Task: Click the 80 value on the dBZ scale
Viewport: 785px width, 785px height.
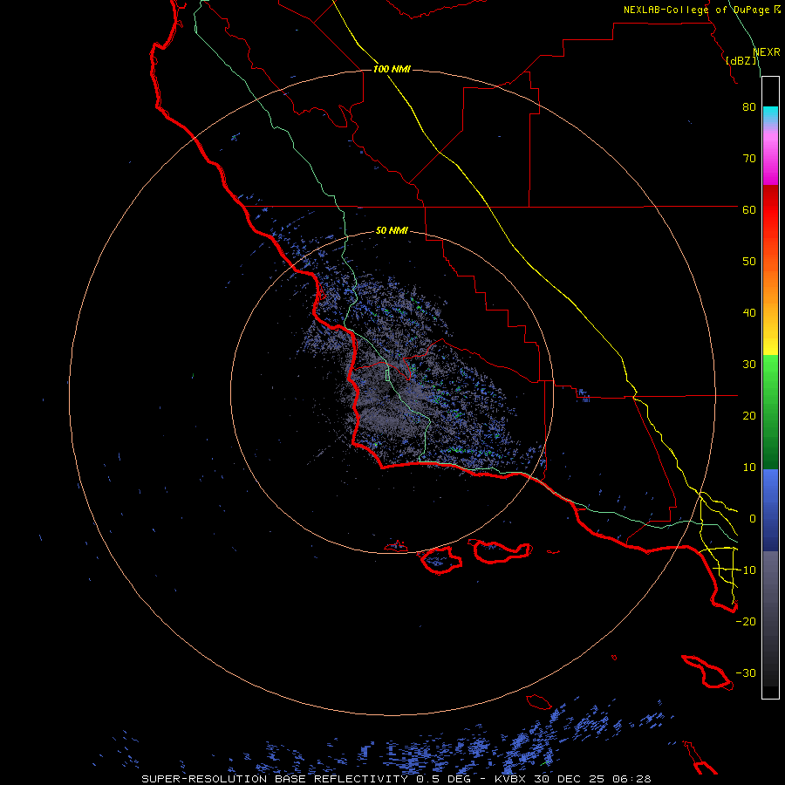Action: (749, 107)
